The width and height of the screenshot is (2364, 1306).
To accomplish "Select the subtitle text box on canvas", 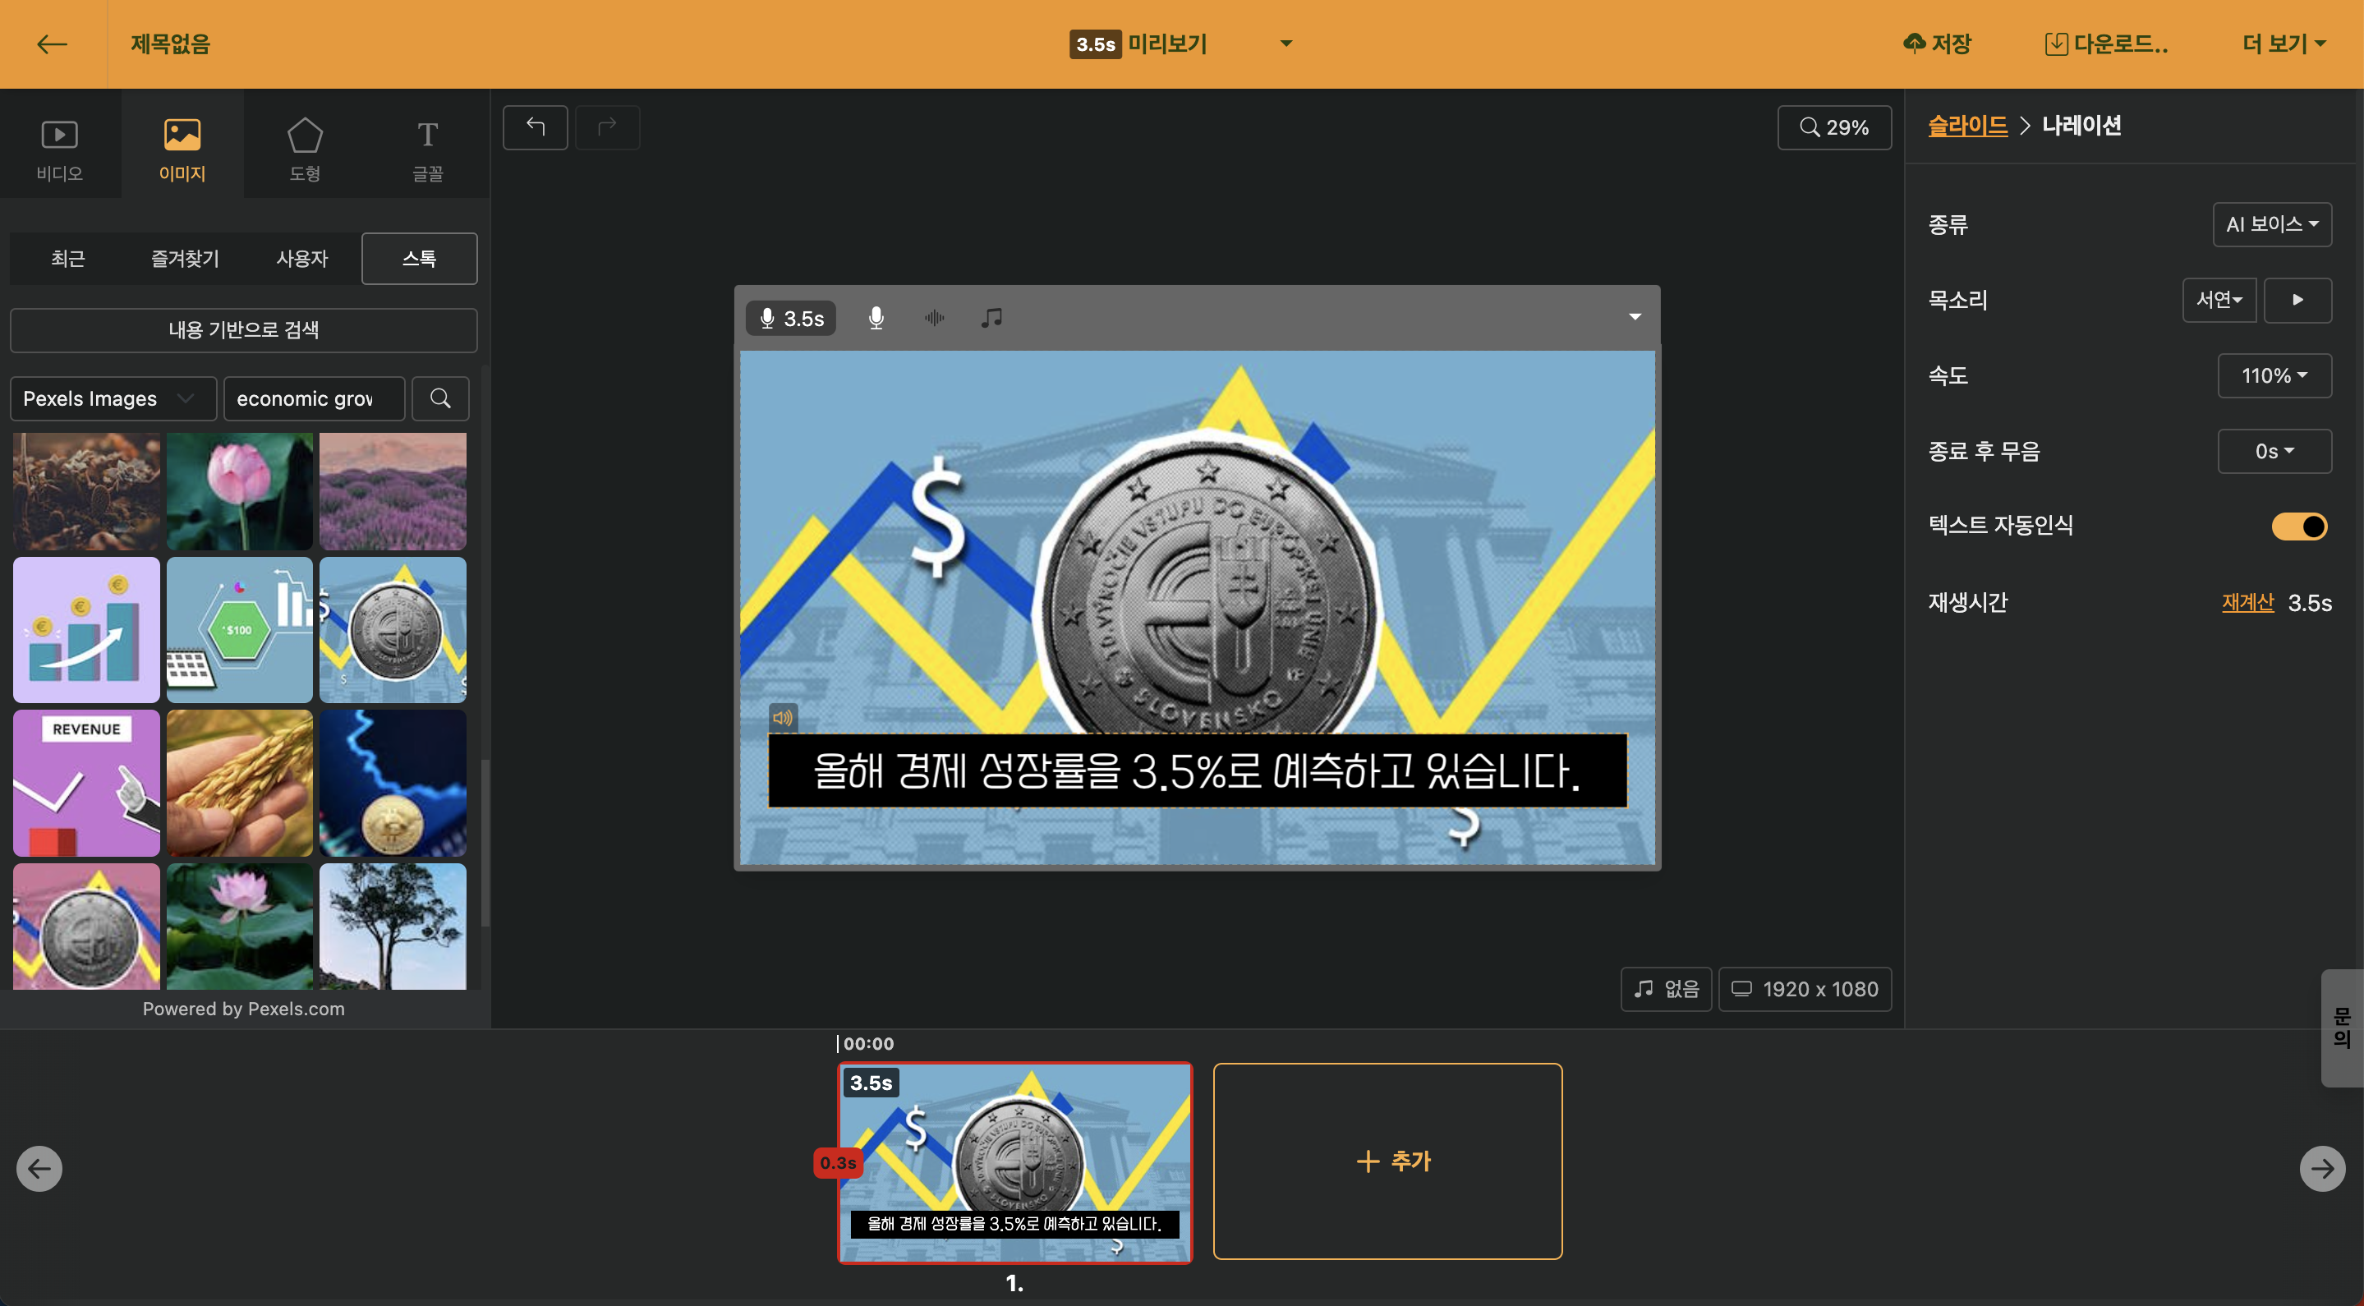I will click(1197, 771).
